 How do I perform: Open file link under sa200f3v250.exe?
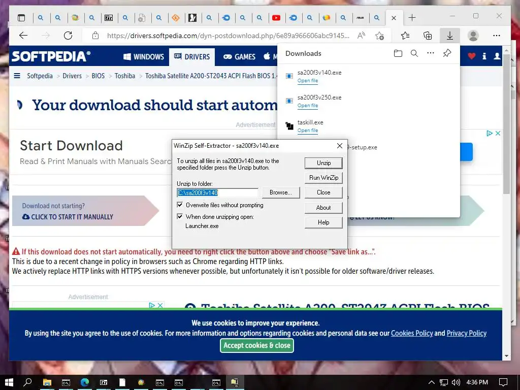pyautogui.click(x=307, y=106)
